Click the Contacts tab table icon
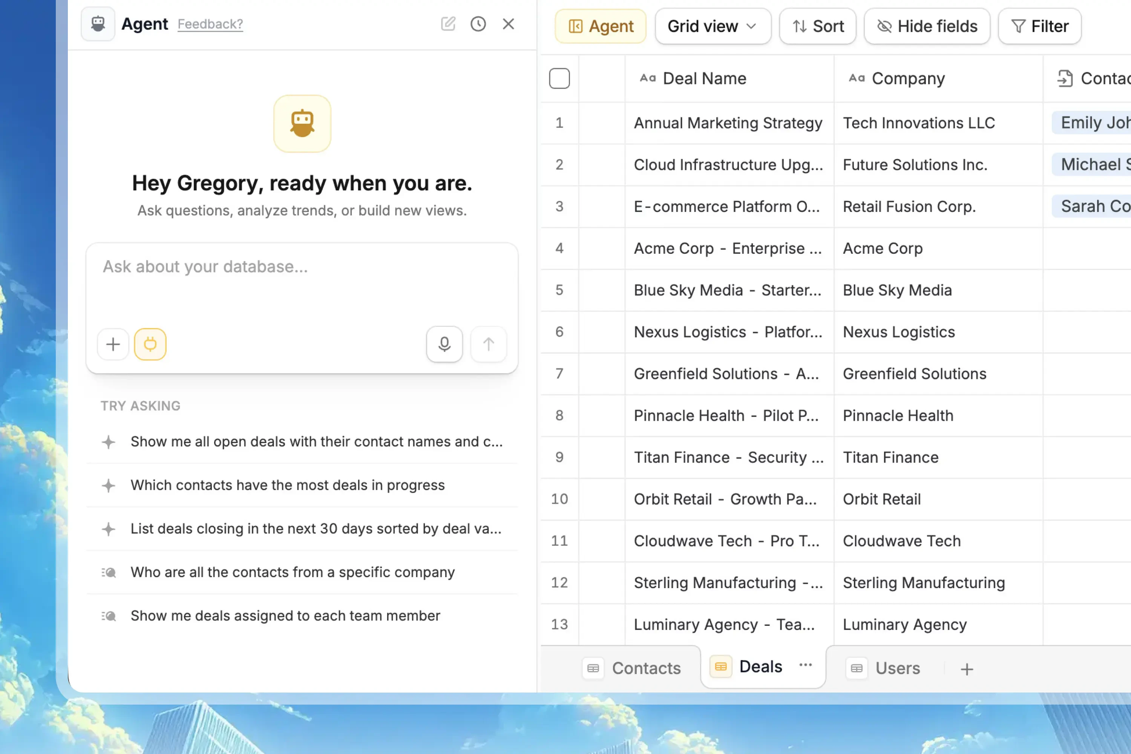 pos(593,668)
